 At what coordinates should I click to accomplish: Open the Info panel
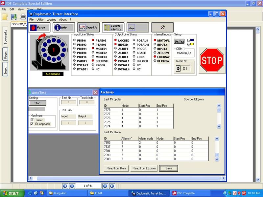point(64,28)
